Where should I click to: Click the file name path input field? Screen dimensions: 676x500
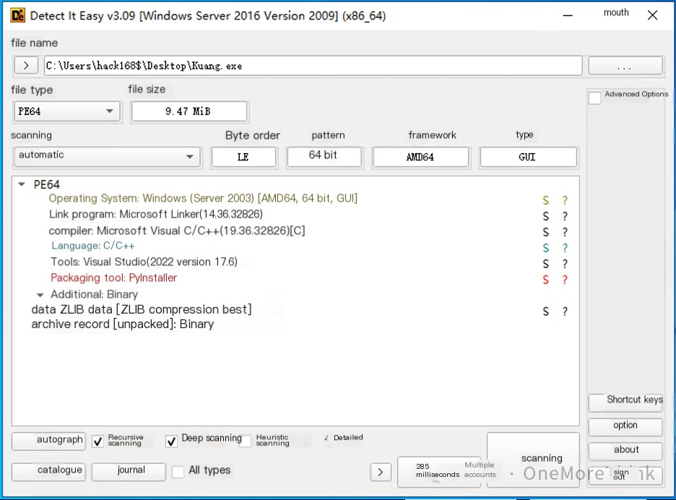(312, 66)
